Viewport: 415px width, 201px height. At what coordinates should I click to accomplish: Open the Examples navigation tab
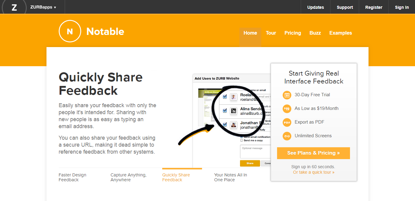pos(341,33)
